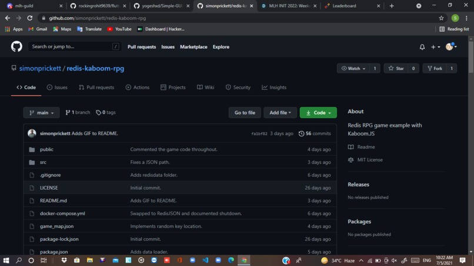Viewport: 474px width, 266px height.
Task: Open Explore in top navigation
Action: pyautogui.click(x=221, y=47)
